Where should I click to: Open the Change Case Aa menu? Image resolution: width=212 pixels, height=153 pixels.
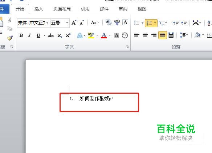pos(95,23)
